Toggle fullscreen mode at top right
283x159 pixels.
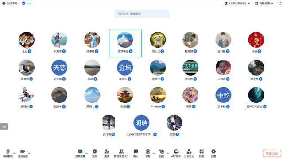tap(280, 3)
